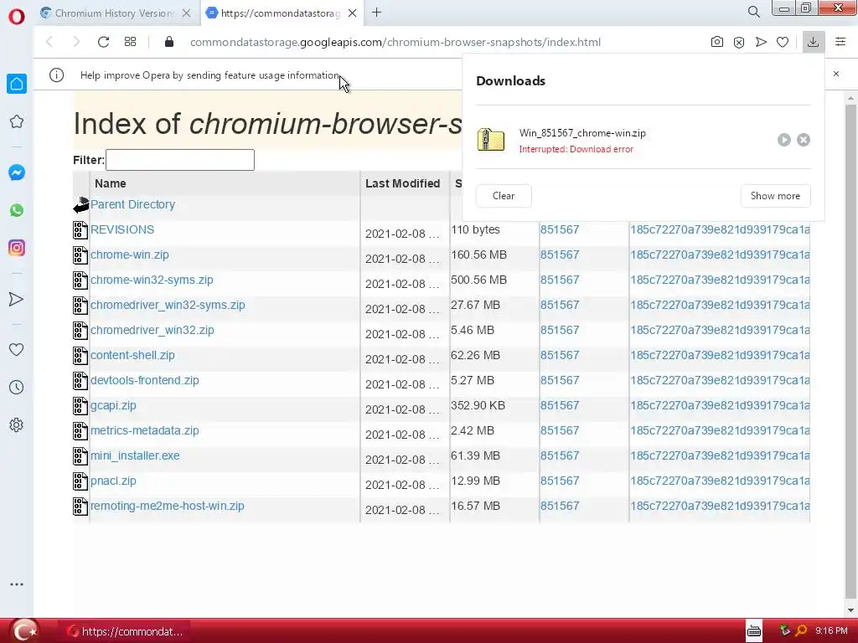Open the Bookmarks star icon in the sidebar

point(17,121)
